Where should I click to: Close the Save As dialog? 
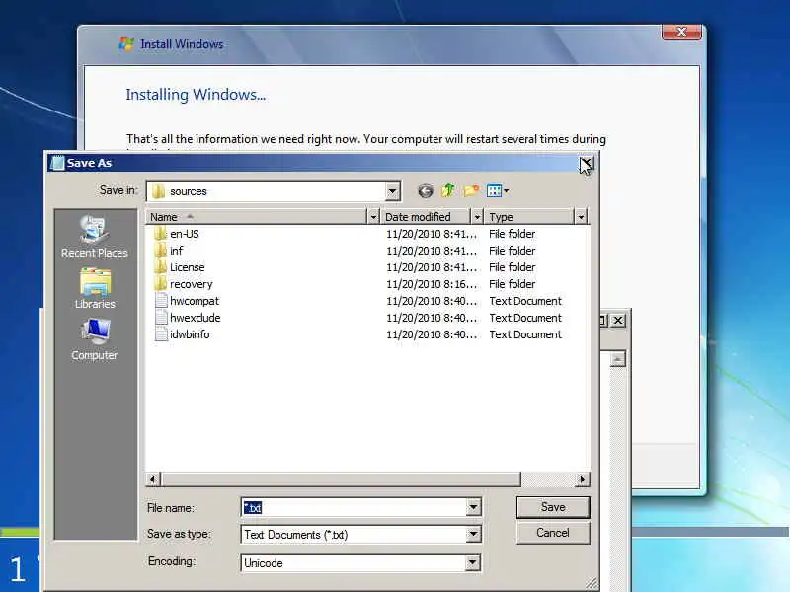point(586,163)
